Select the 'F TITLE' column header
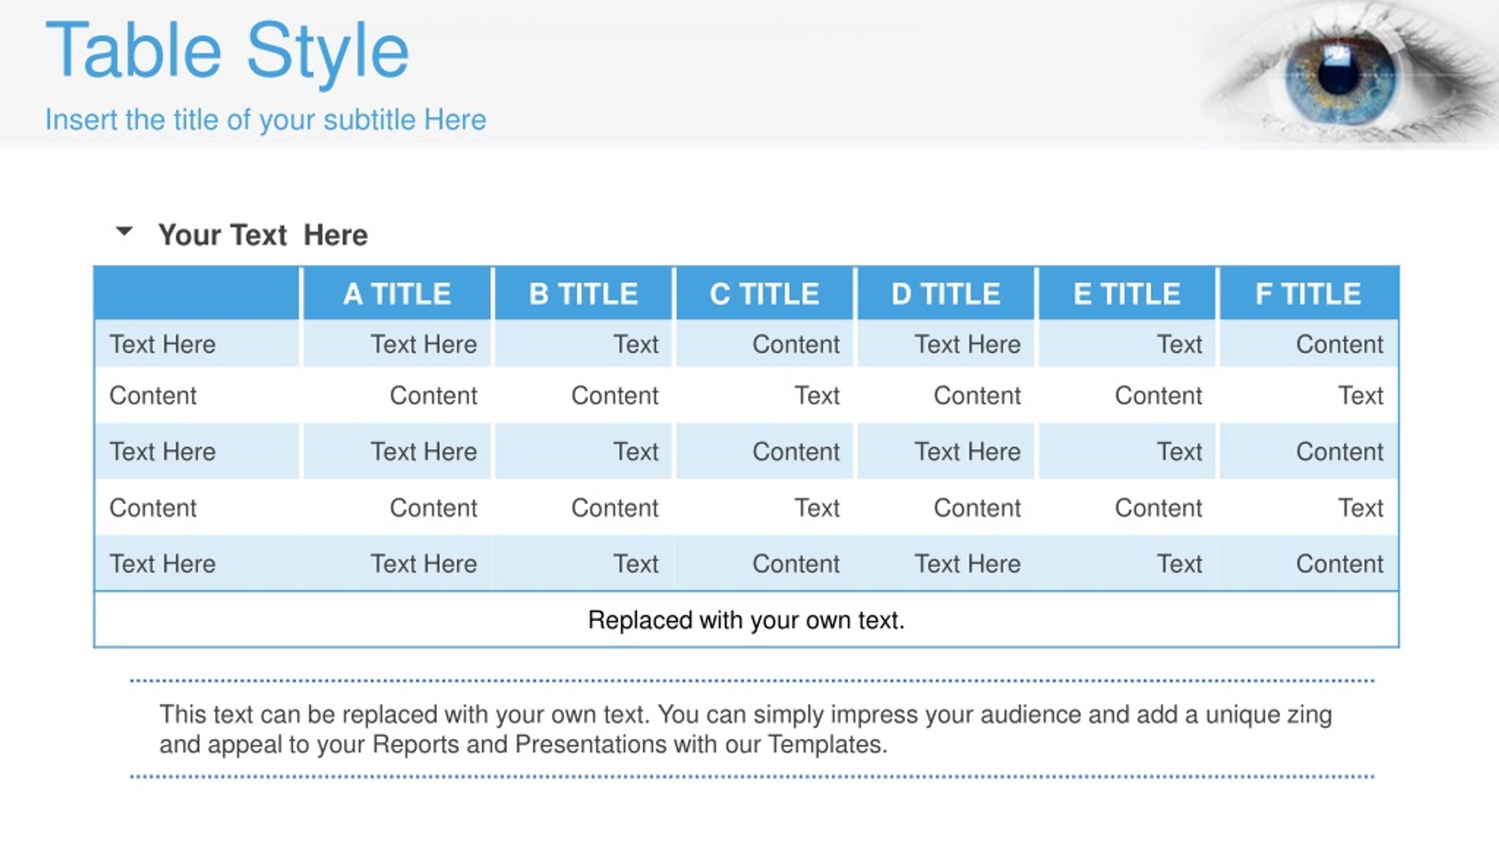 pyautogui.click(x=1308, y=293)
